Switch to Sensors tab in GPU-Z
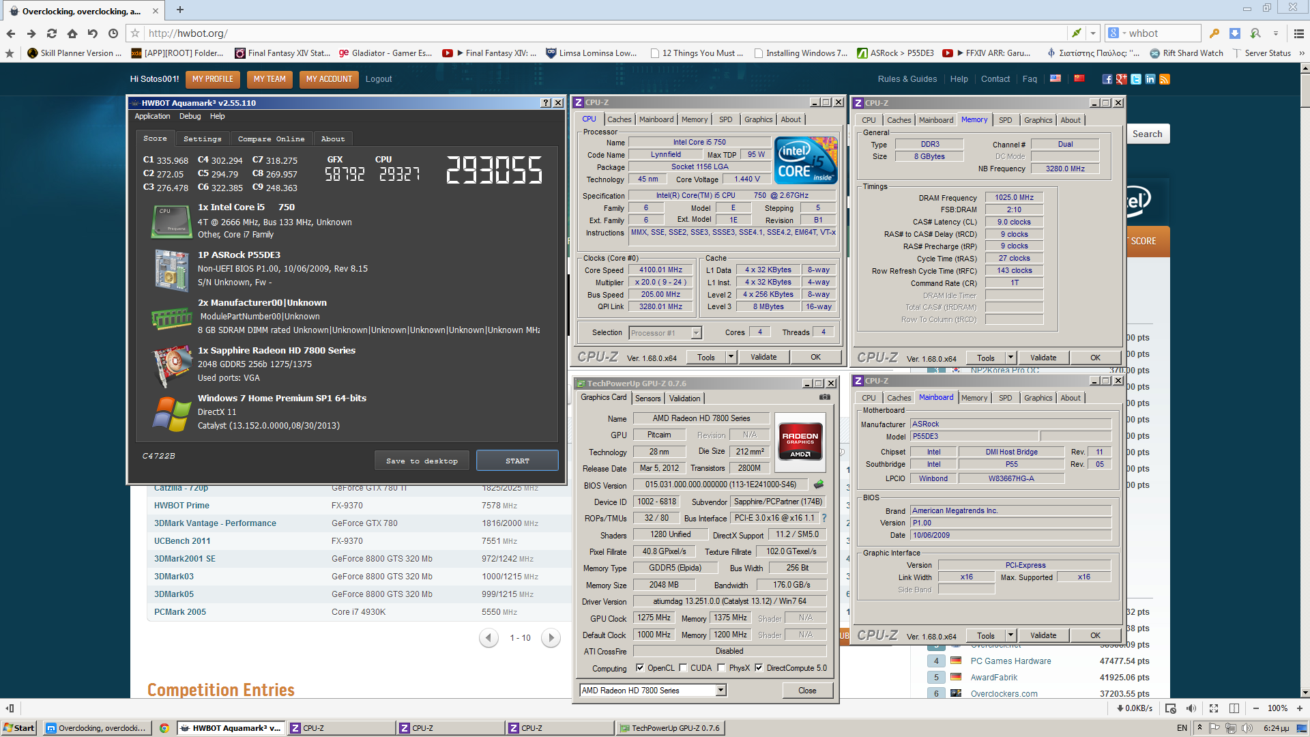This screenshot has height=737, width=1310. coord(647,399)
